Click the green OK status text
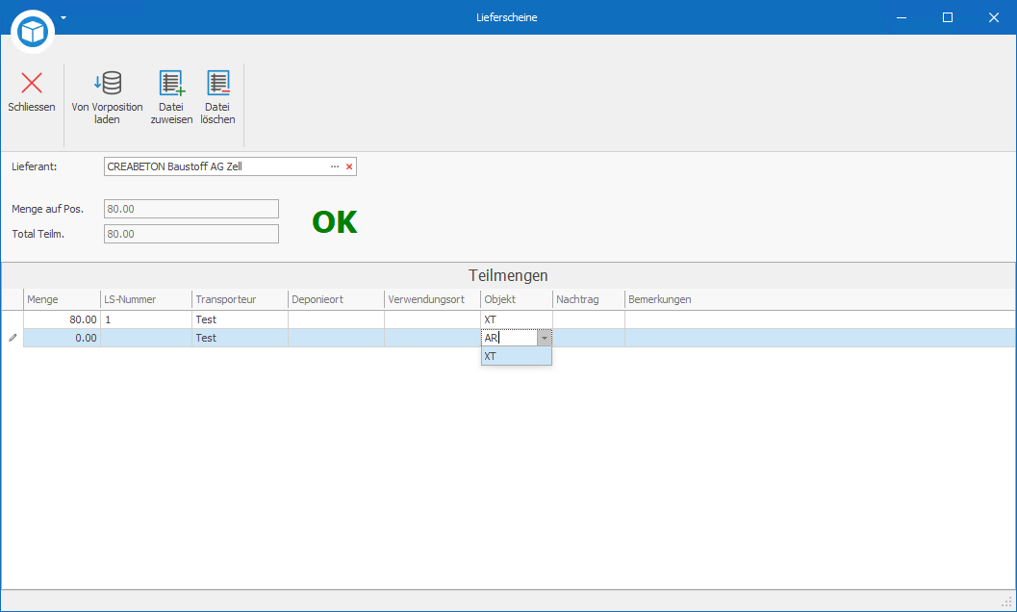This screenshot has height=612, width=1017. tap(335, 222)
